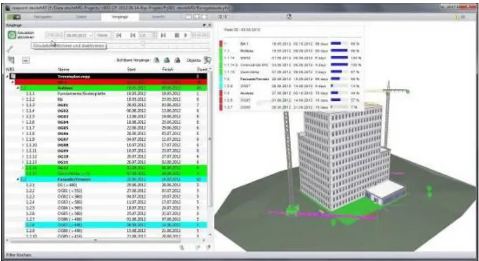Image resolution: width=479 pixels, height=261 pixels.
Task: Click the filter icon above the WBS column
Action: click(11, 60)
